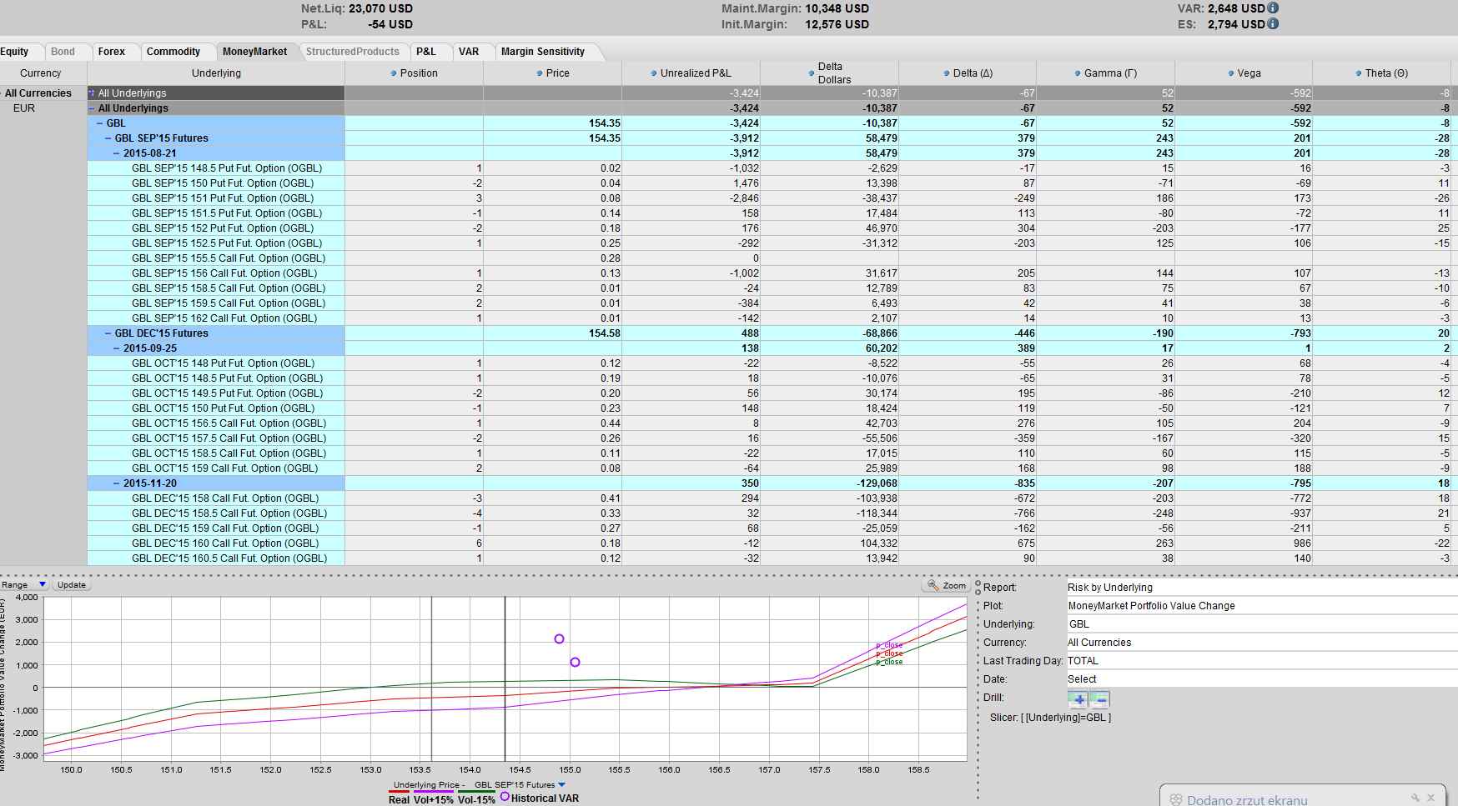The image size is (1458, 806).
Task: Click the blue dot beside Delta (Δ) header
Action: tap(947, 73)
